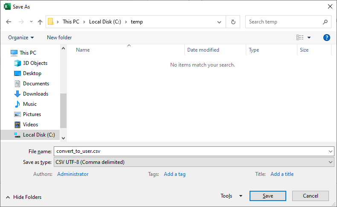Click the change view icon
Screen dimensions: 337x207
[x=300, y=38]
